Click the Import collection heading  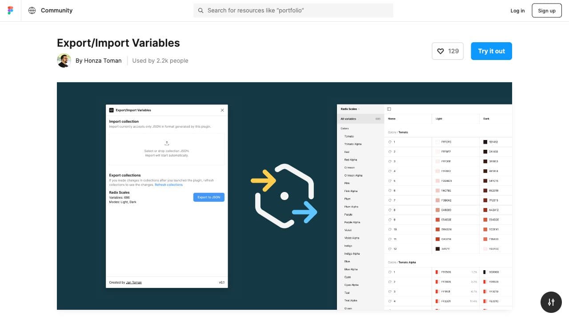coord(124,121)
